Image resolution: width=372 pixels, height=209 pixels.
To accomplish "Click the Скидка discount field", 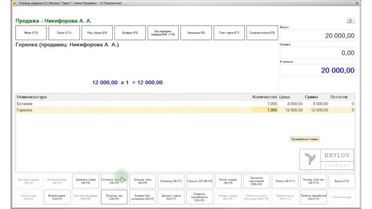I will (317, 53).
